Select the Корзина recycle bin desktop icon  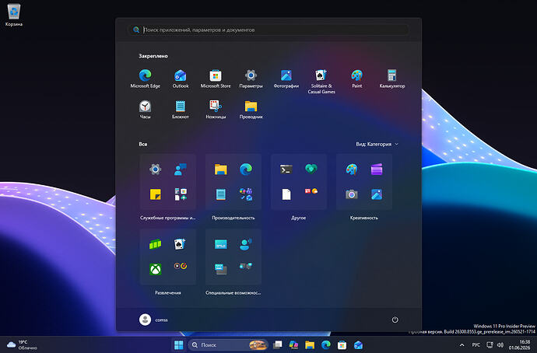pos(14,15)
